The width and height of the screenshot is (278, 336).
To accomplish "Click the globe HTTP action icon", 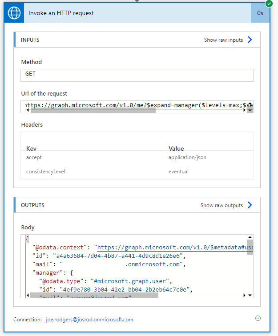I will [14, 13].
